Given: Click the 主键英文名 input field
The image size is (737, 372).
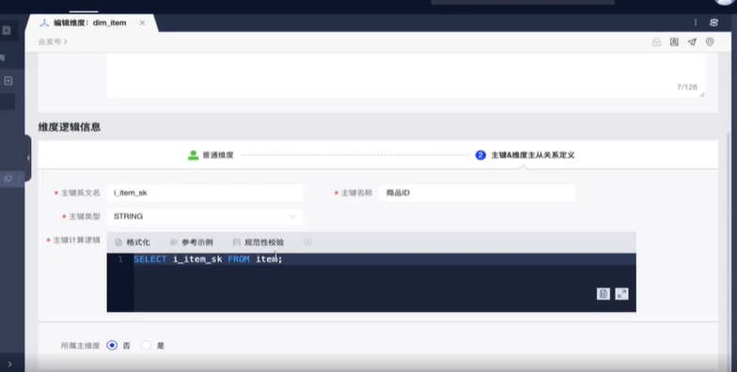Looking at the screenshot, I should (x=205, y=194).
